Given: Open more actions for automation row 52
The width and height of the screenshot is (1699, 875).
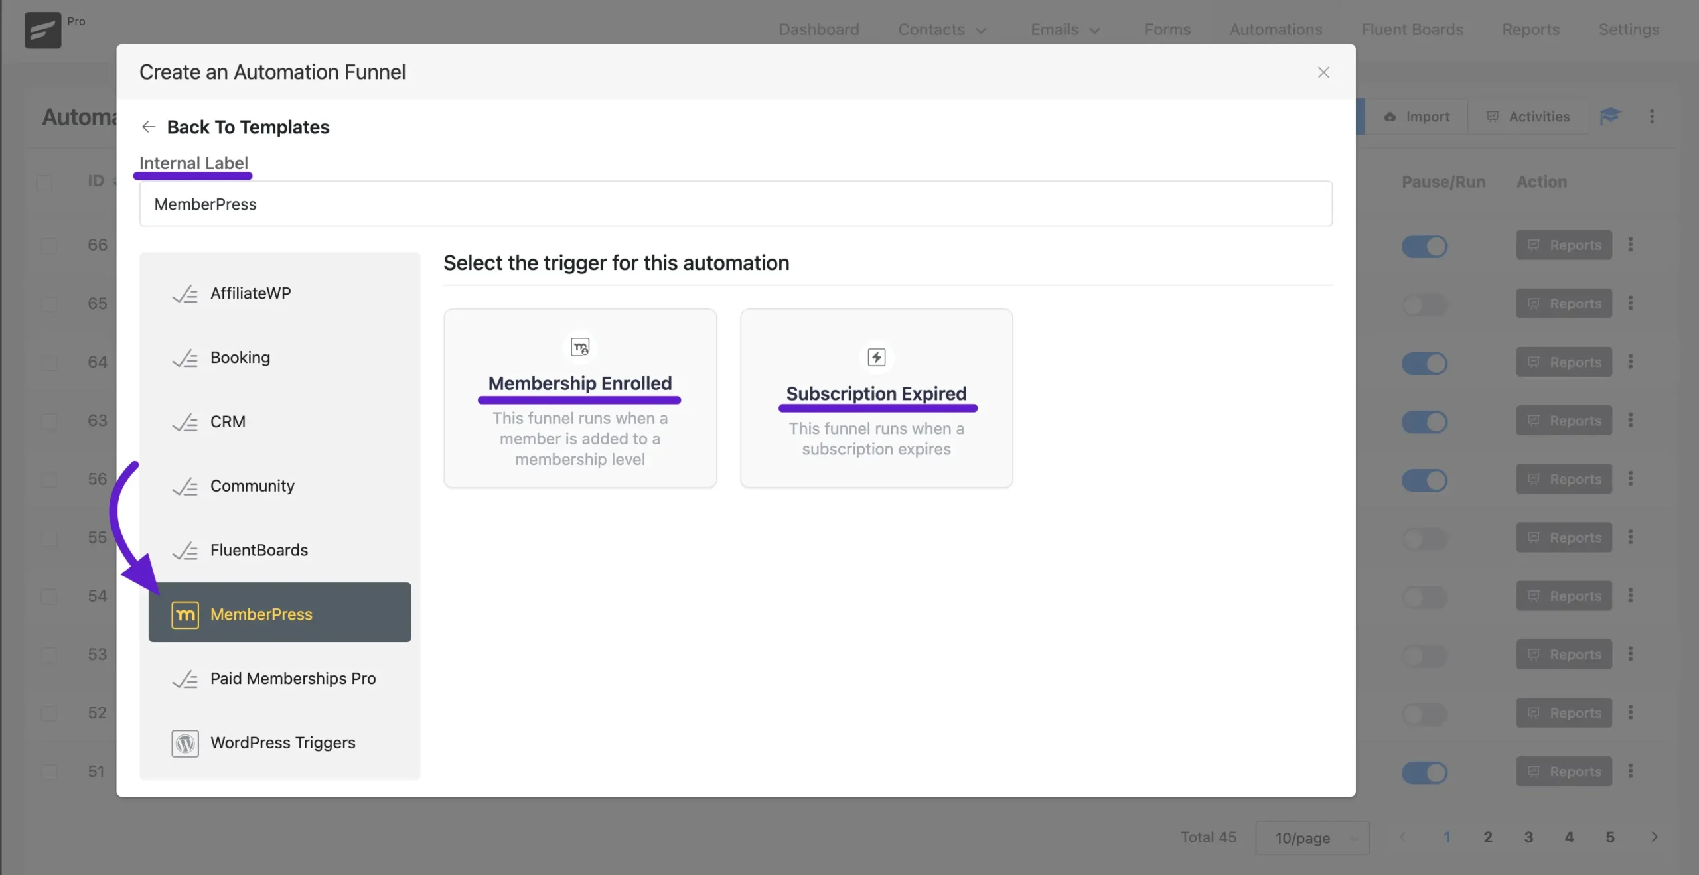Looking at the screenshot, I should click(1631, 712).
